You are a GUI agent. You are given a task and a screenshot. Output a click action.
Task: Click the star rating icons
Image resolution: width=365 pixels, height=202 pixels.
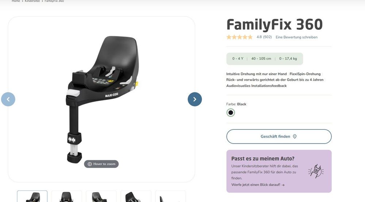pos(239,37)
